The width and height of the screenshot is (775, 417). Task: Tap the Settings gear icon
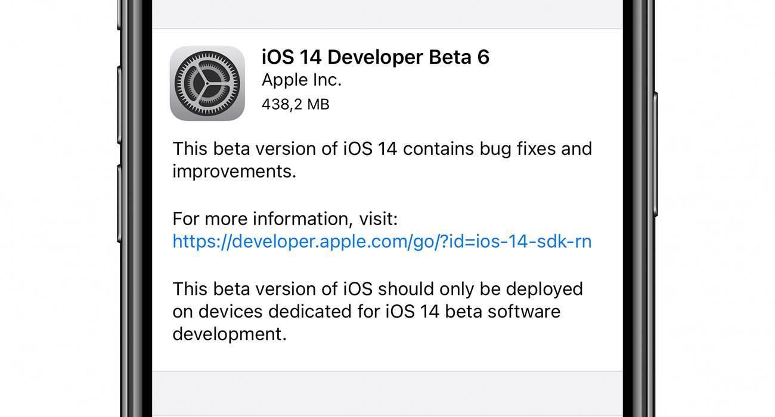[x=207, y=83]
